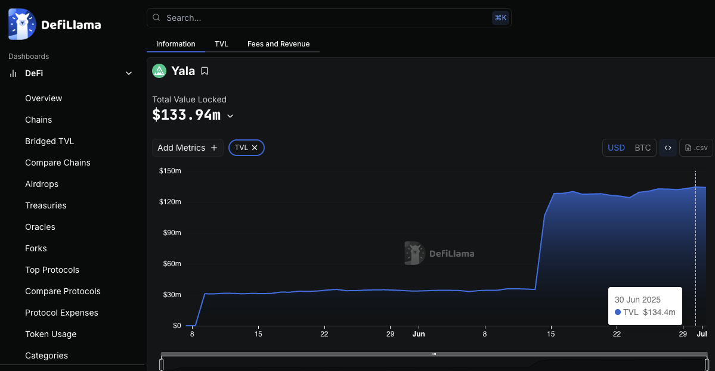The height and width of the screenshot is (371, 715).
Task: Click the plus icon in Add Metrics
Action: coord(214,148)
